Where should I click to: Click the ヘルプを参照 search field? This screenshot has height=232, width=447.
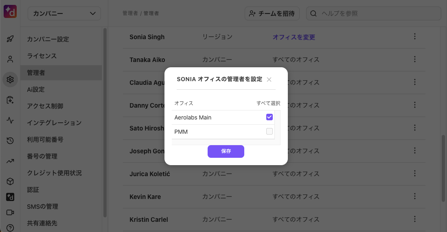point(373,13)
